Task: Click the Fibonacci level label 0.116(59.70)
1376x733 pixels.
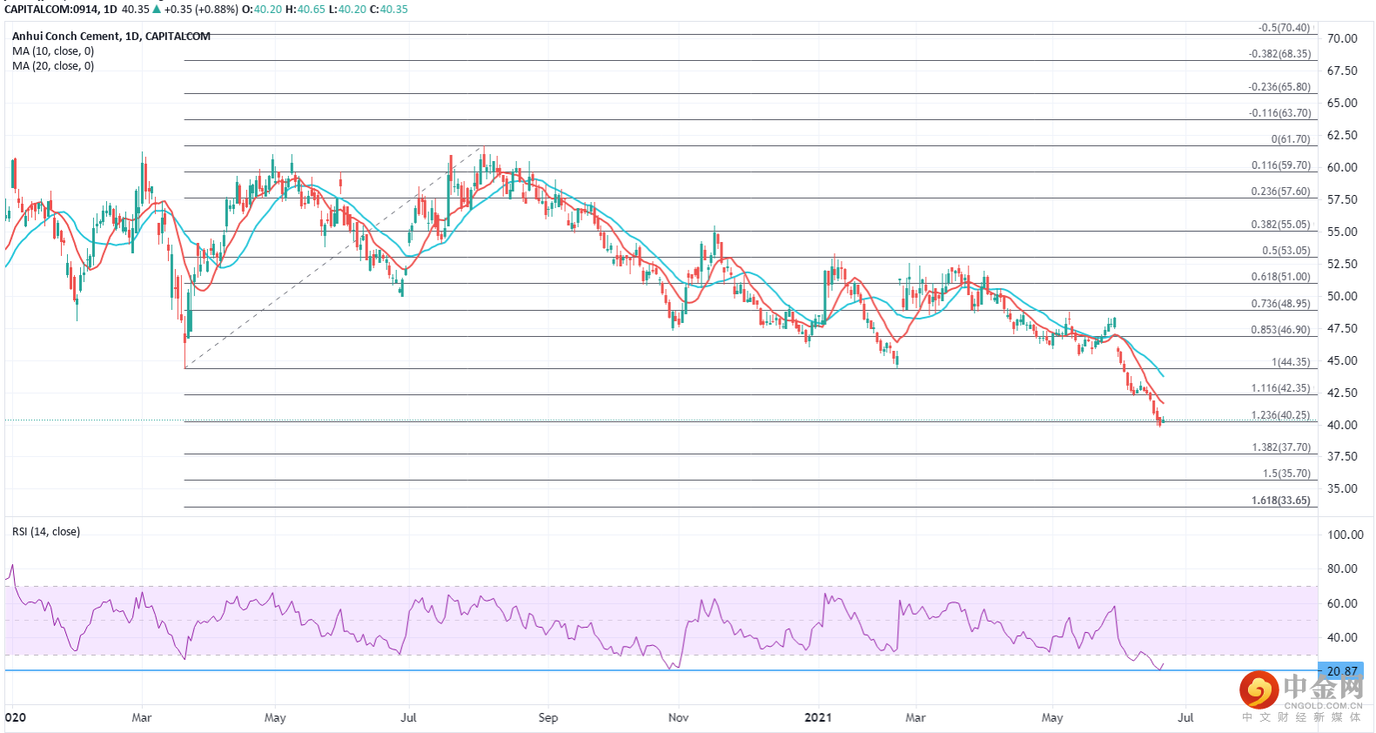Action: click(1281, 165)
